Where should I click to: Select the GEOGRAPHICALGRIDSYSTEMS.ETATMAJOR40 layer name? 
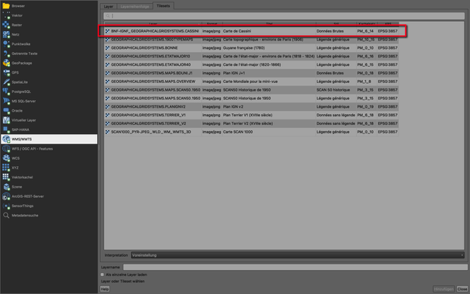coord(150,64)
